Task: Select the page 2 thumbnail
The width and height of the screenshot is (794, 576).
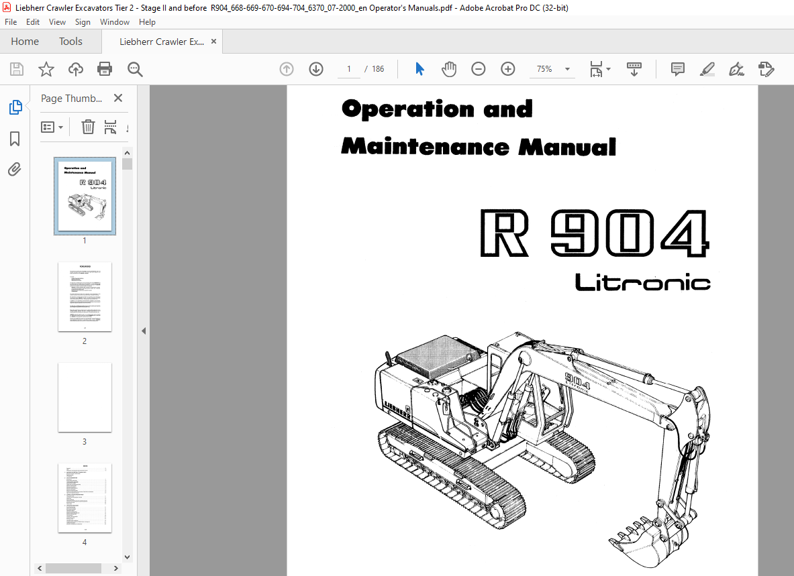Action: click(85, 297)
